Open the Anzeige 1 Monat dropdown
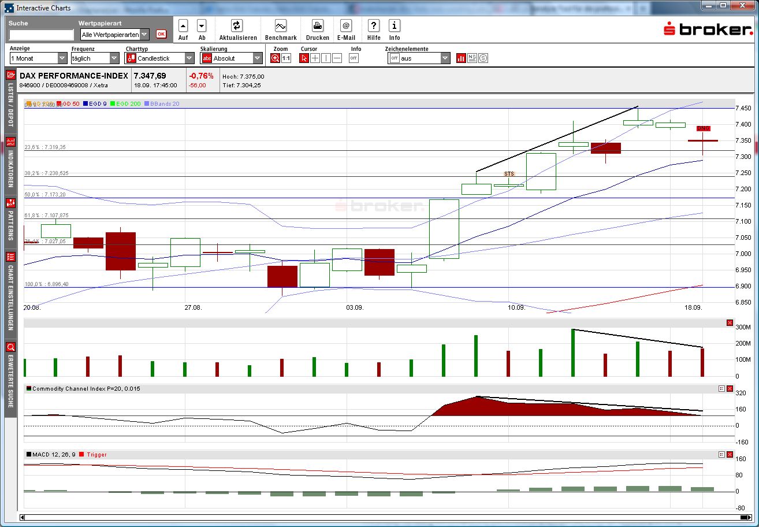The width and height of the screenshot is (759, 527). [x=39, y=58]
